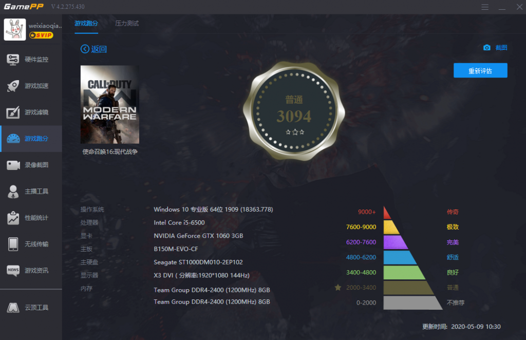Click the 游戏滤镜 sidebar label
This screenshot has width=526, height=340.
[x=36, y=112]
